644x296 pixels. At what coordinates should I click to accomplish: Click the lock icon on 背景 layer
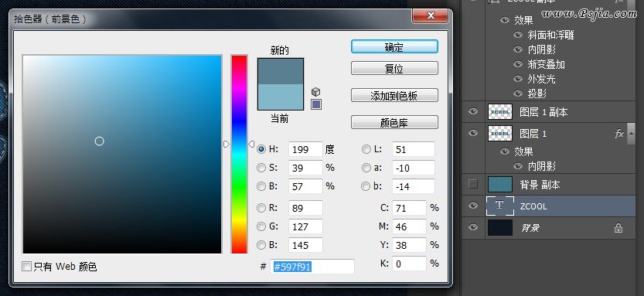coord(618,228)
